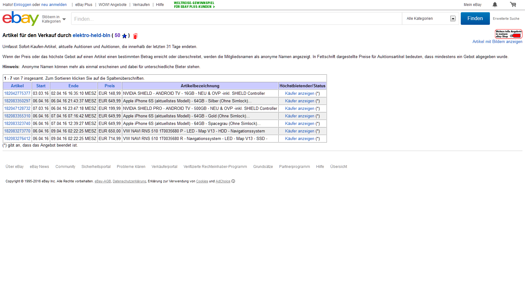Screen dimensions: 525x285
Task: Click the 'neu anmelden' link
Action: coord(54,5)
